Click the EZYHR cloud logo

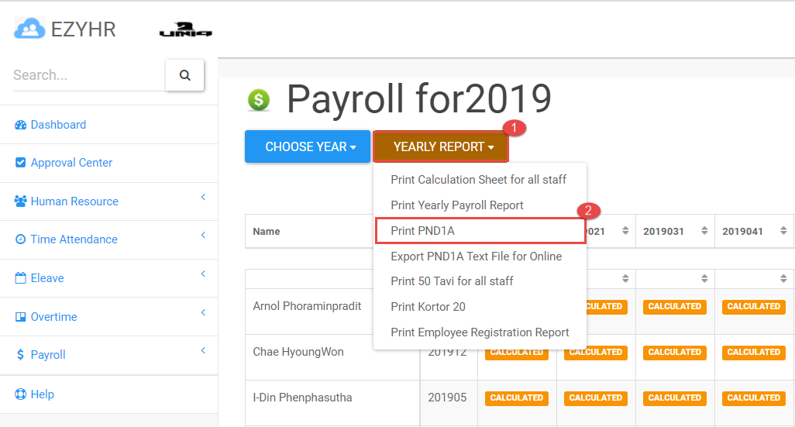[29, 29]
